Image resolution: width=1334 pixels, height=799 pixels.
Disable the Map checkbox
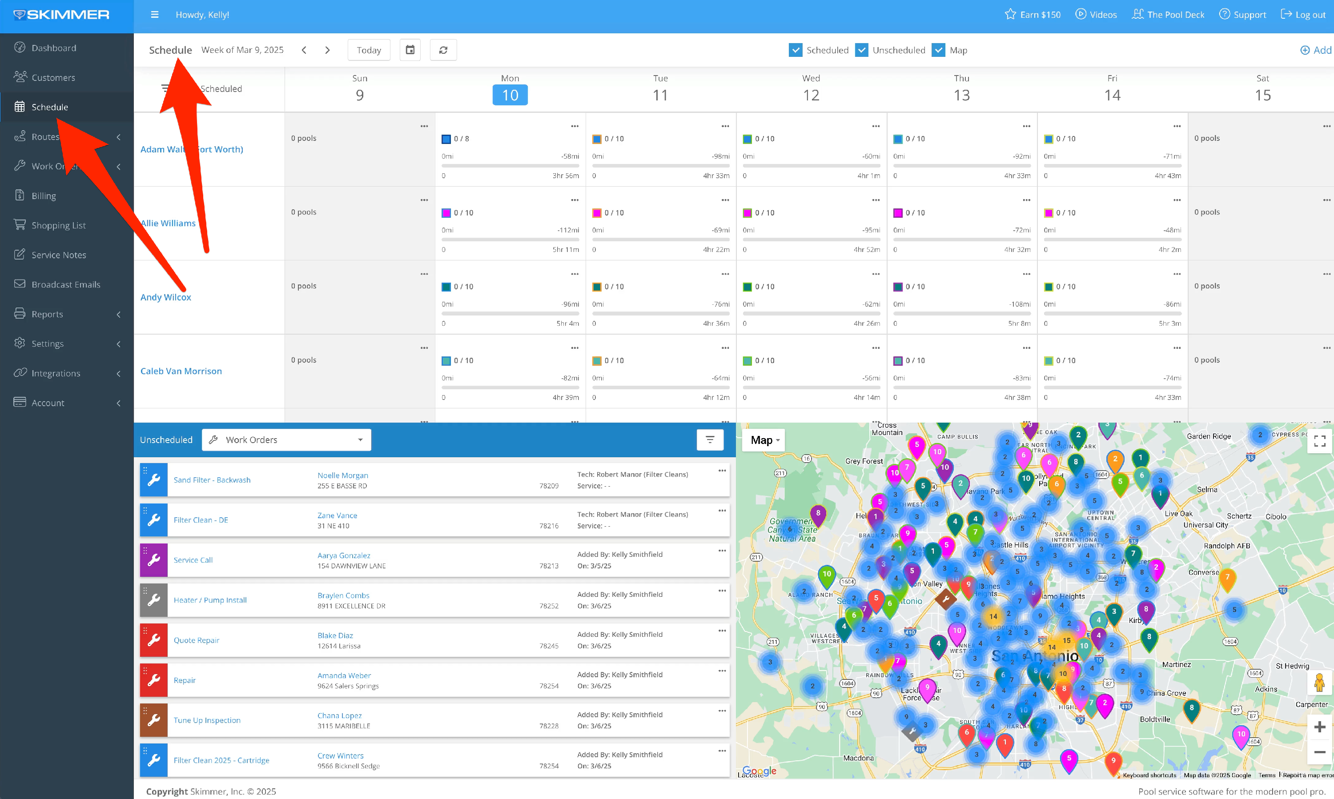(939, 50)
